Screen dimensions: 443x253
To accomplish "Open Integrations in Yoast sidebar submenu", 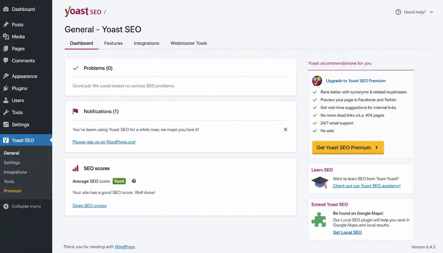I will click(15, 172).
